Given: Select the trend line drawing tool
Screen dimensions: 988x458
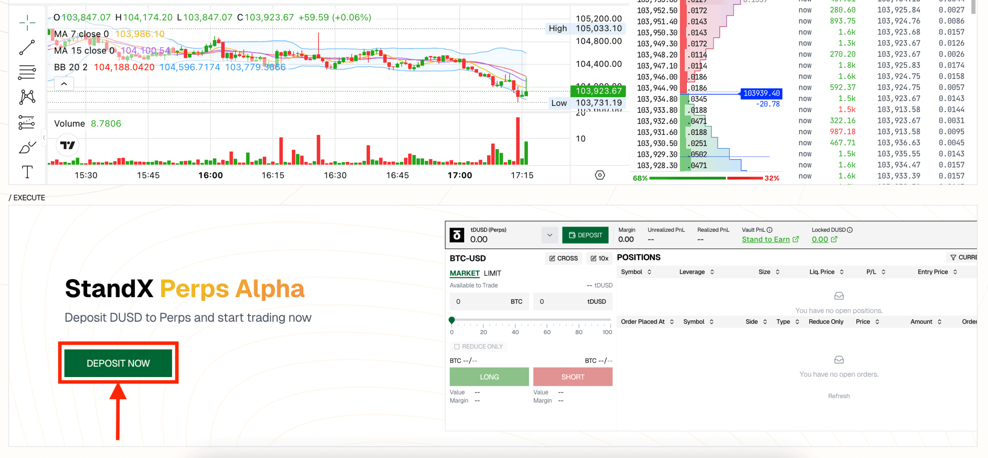Looking at the screenshot, I should [27, 47].
